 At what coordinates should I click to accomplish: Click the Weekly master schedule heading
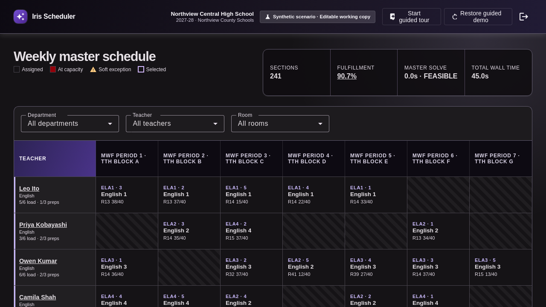[x=84, y=57]
